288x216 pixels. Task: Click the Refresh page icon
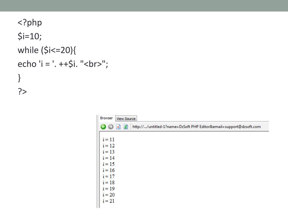coord(126,127)
